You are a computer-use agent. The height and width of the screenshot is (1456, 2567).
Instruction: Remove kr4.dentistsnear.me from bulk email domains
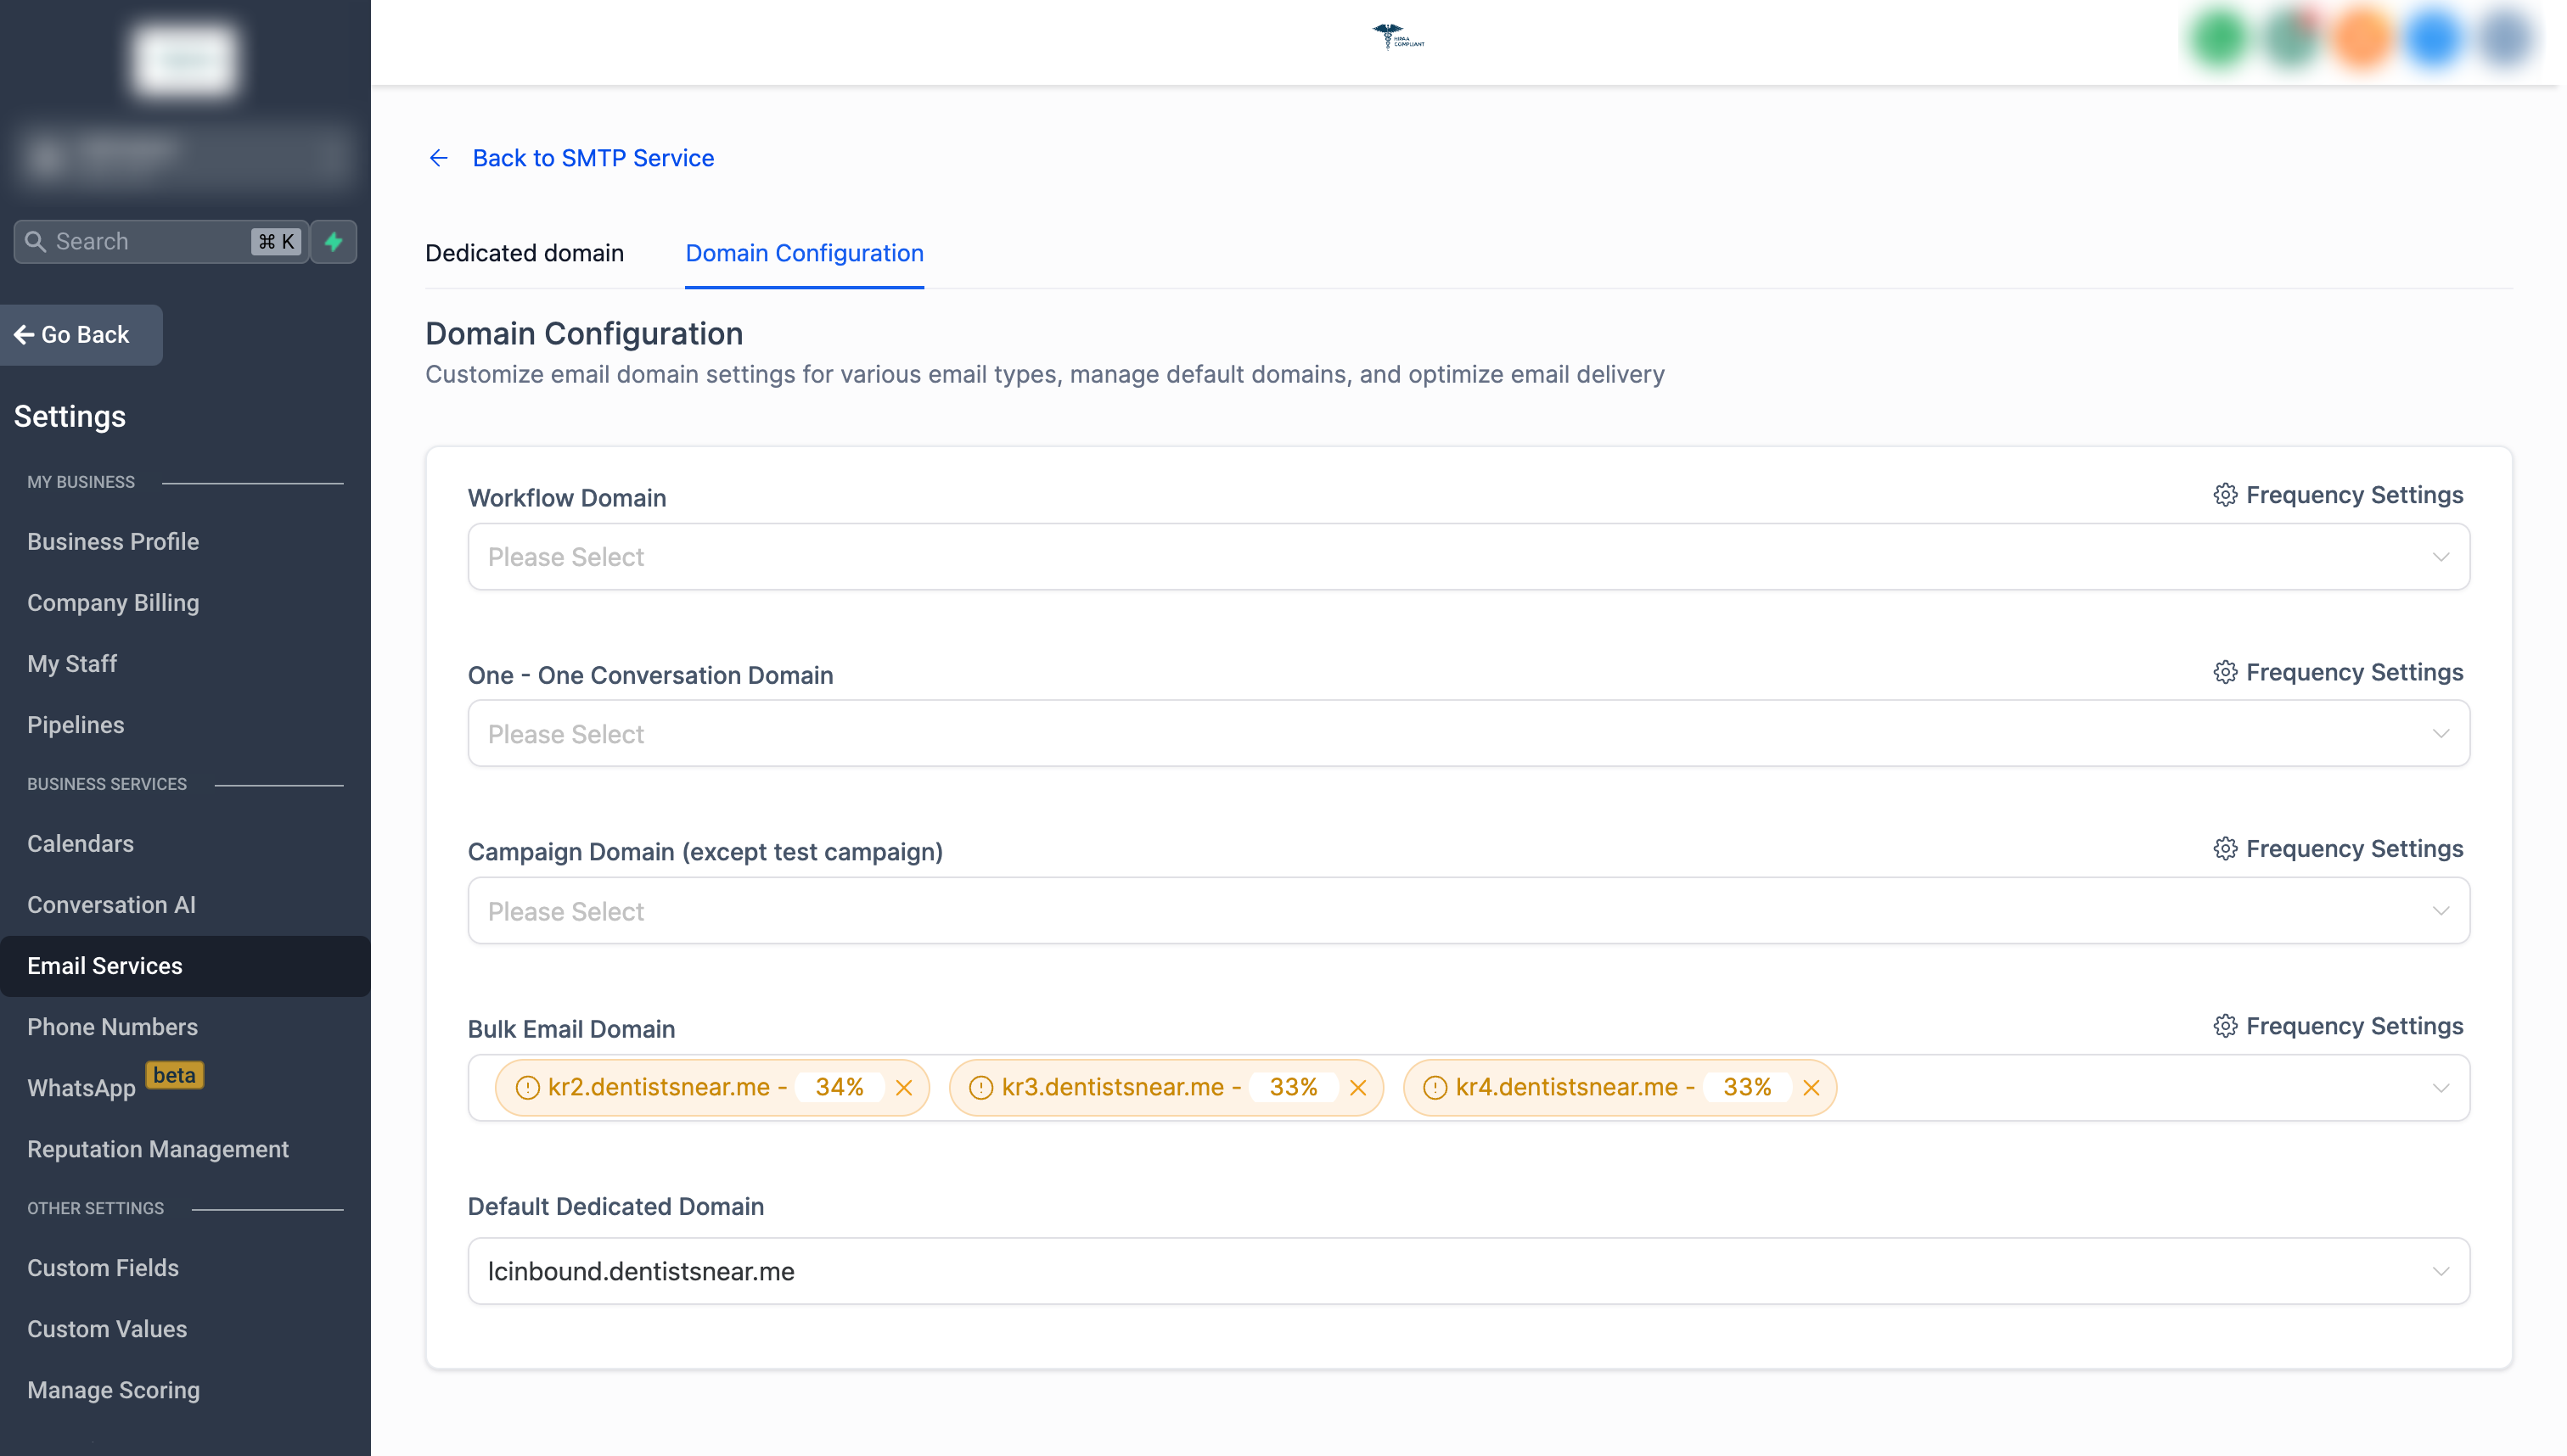pos(1811,1088)
